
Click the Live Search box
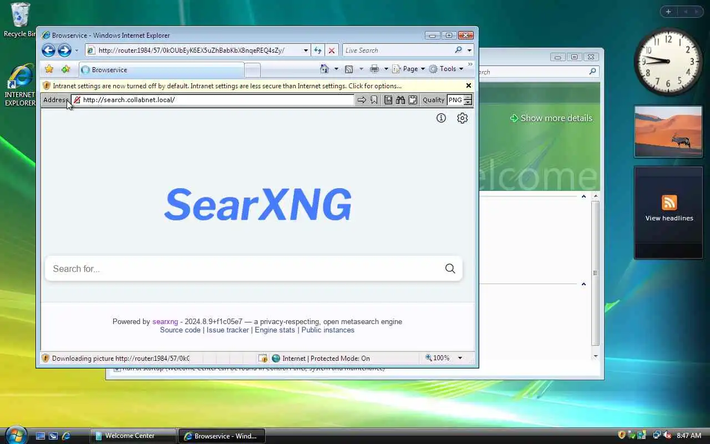pyautogui.click(x=398, y=51)
